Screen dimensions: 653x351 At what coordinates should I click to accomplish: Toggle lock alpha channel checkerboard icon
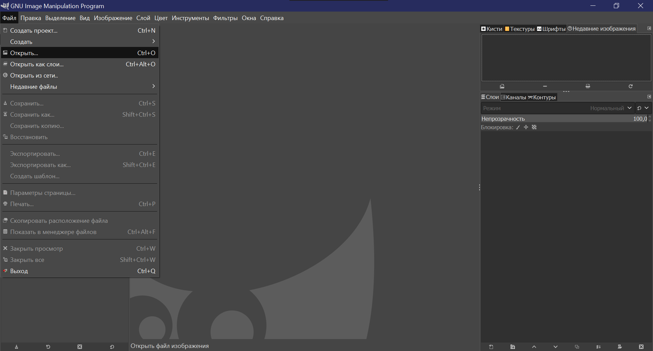click(534, 127)
